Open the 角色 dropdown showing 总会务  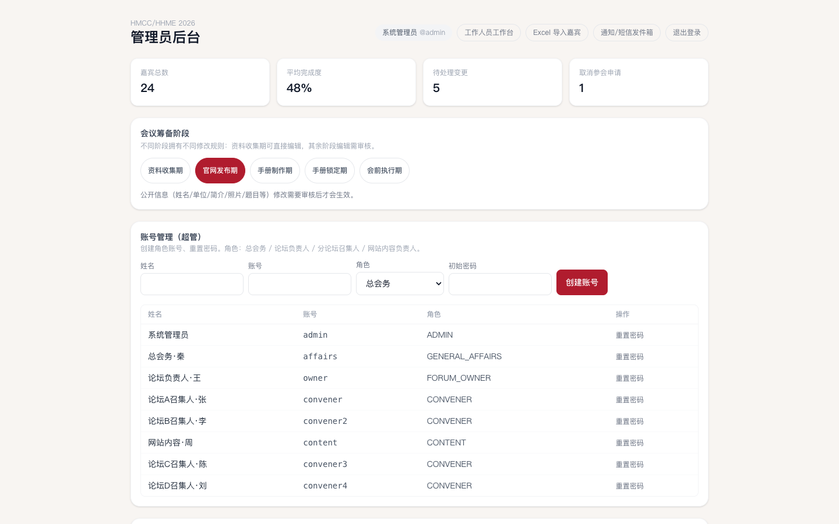click(400, 284)
